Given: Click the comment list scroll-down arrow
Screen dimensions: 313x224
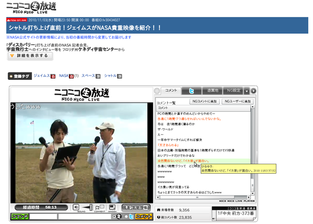Looking at the screenshot, I should click(x=253, y=193).
